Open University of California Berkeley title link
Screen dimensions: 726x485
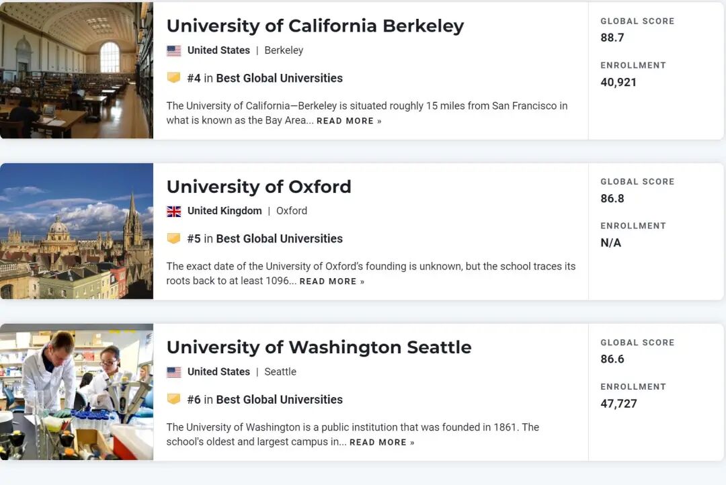coord(315,26)
